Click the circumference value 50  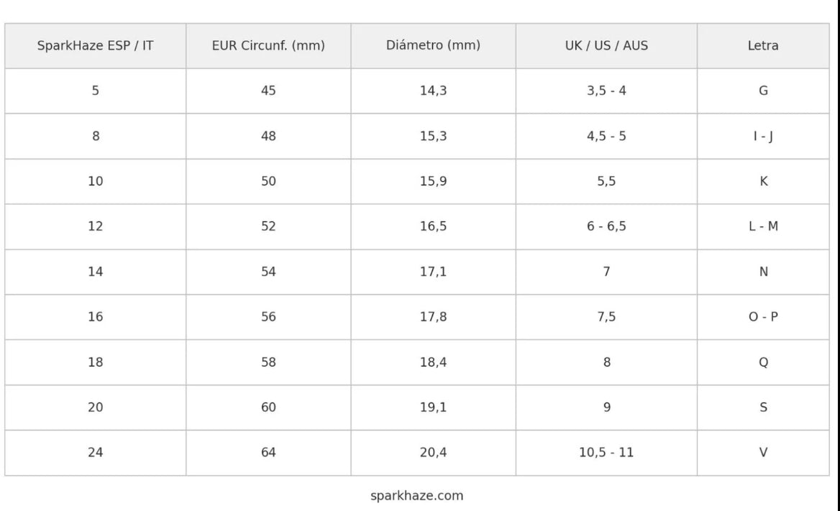[x=268, y=181]
